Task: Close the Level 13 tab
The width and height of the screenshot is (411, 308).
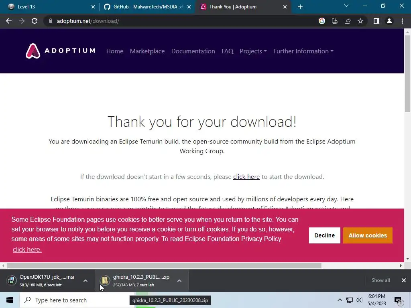Action: click(x=93, y=7)
